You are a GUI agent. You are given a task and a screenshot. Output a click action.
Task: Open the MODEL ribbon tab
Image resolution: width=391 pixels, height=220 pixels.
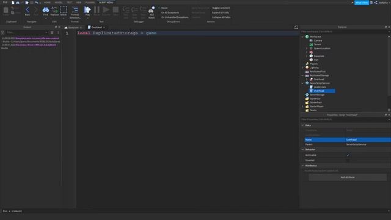(x=59, y=2)
